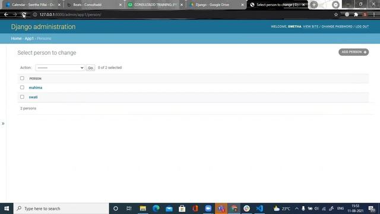Show hidden system tray icons
This screenshot has width=380, height=214.
(x=297, y=209)
